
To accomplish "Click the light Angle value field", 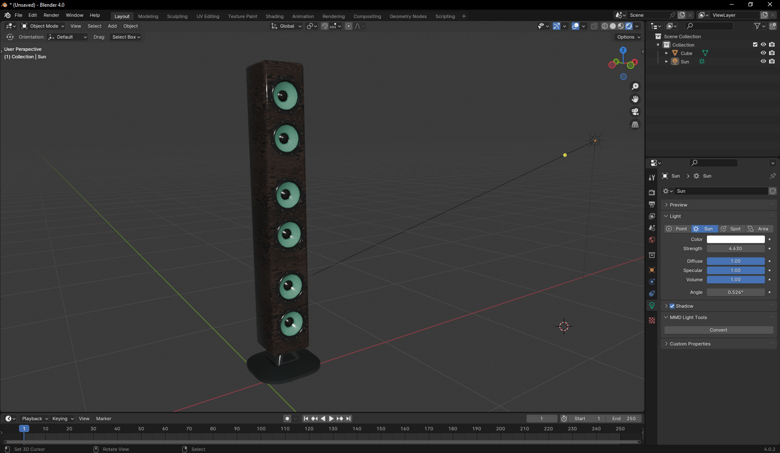I will [736, 292].
